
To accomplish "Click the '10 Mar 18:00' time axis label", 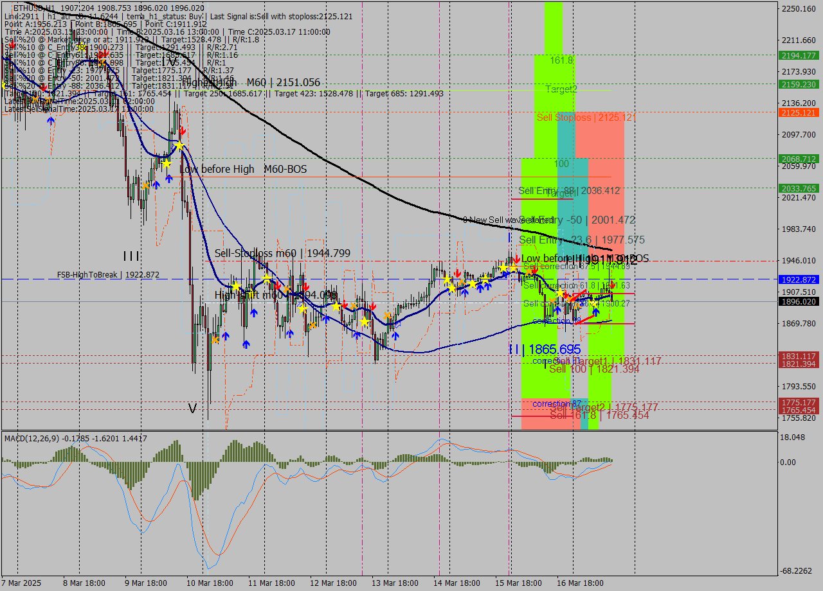I will click(x=210, y=583).
